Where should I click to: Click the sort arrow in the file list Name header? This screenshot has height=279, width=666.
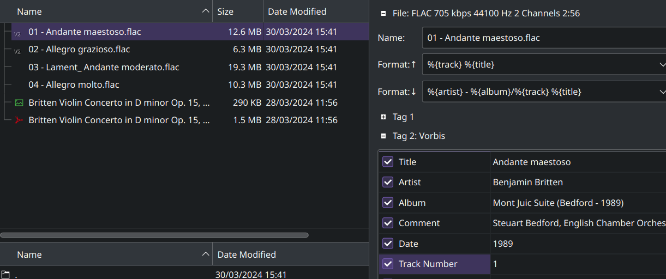[205, 11]
